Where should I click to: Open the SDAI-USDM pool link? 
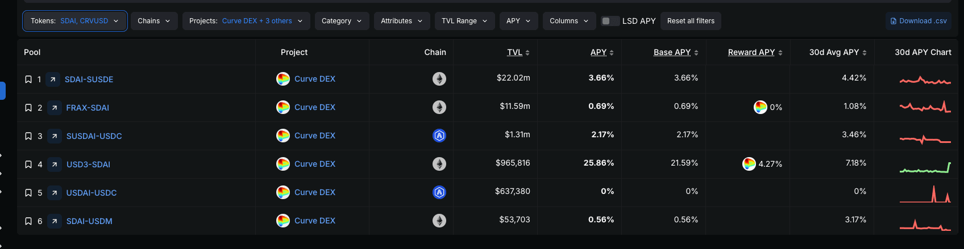[x=89, y=221]
